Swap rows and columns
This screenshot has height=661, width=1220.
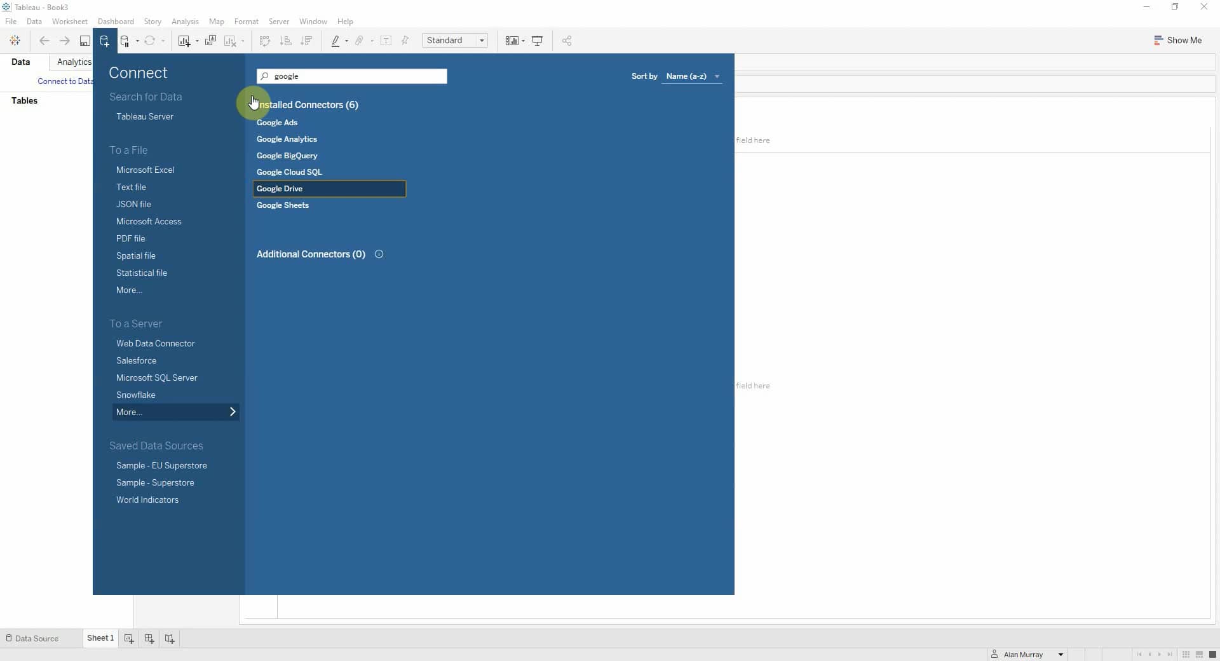[265, 40]
